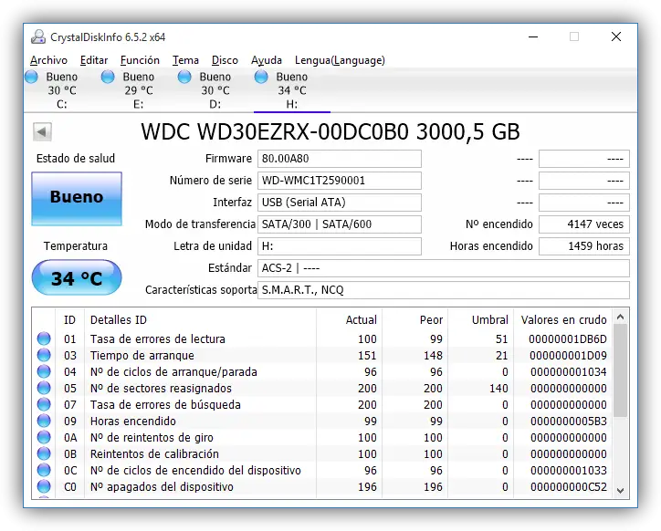The image size is (661, 531).
Task: Switch to the E: drive tab label
Action: [x=138, y=104]
